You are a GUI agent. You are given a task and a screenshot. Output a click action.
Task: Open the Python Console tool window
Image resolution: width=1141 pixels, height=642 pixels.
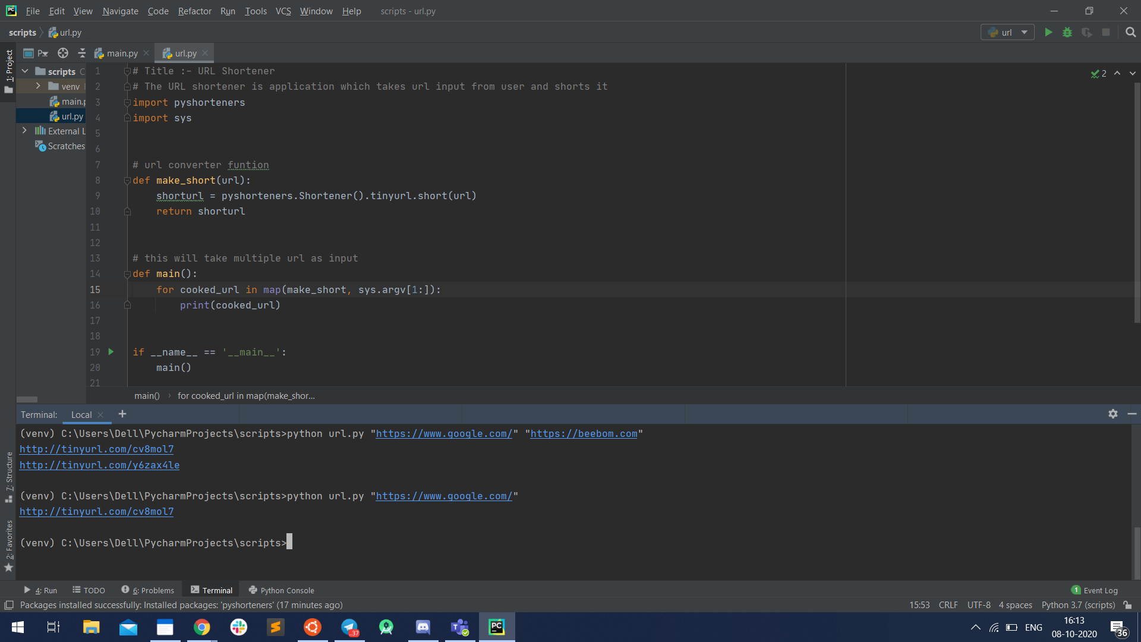click(281, 590)
